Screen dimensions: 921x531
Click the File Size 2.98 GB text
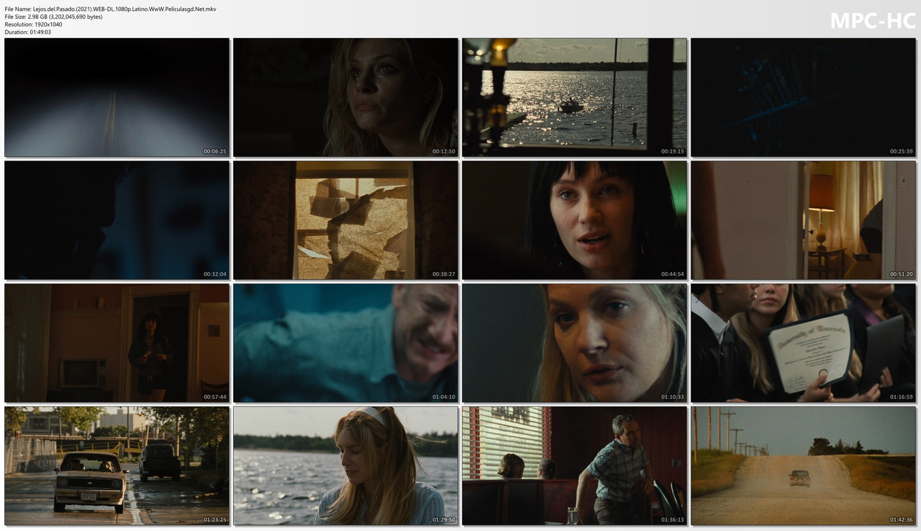click(x=53, y=17)
